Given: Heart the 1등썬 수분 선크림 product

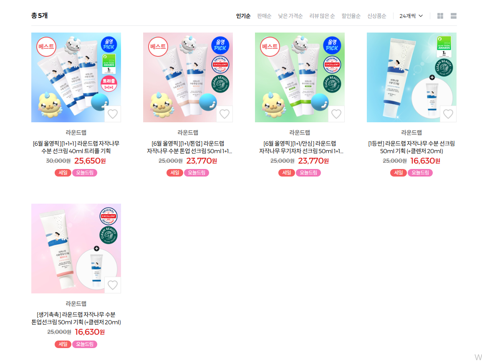Looking at the screenshot, I should click(x=448, y=114).
